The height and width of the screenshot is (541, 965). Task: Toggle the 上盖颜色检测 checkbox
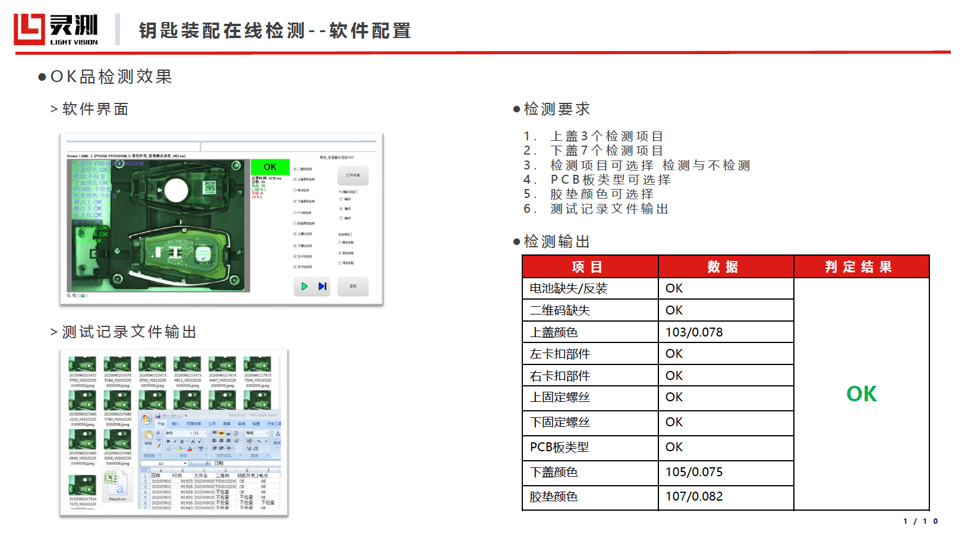pos(295,179)
